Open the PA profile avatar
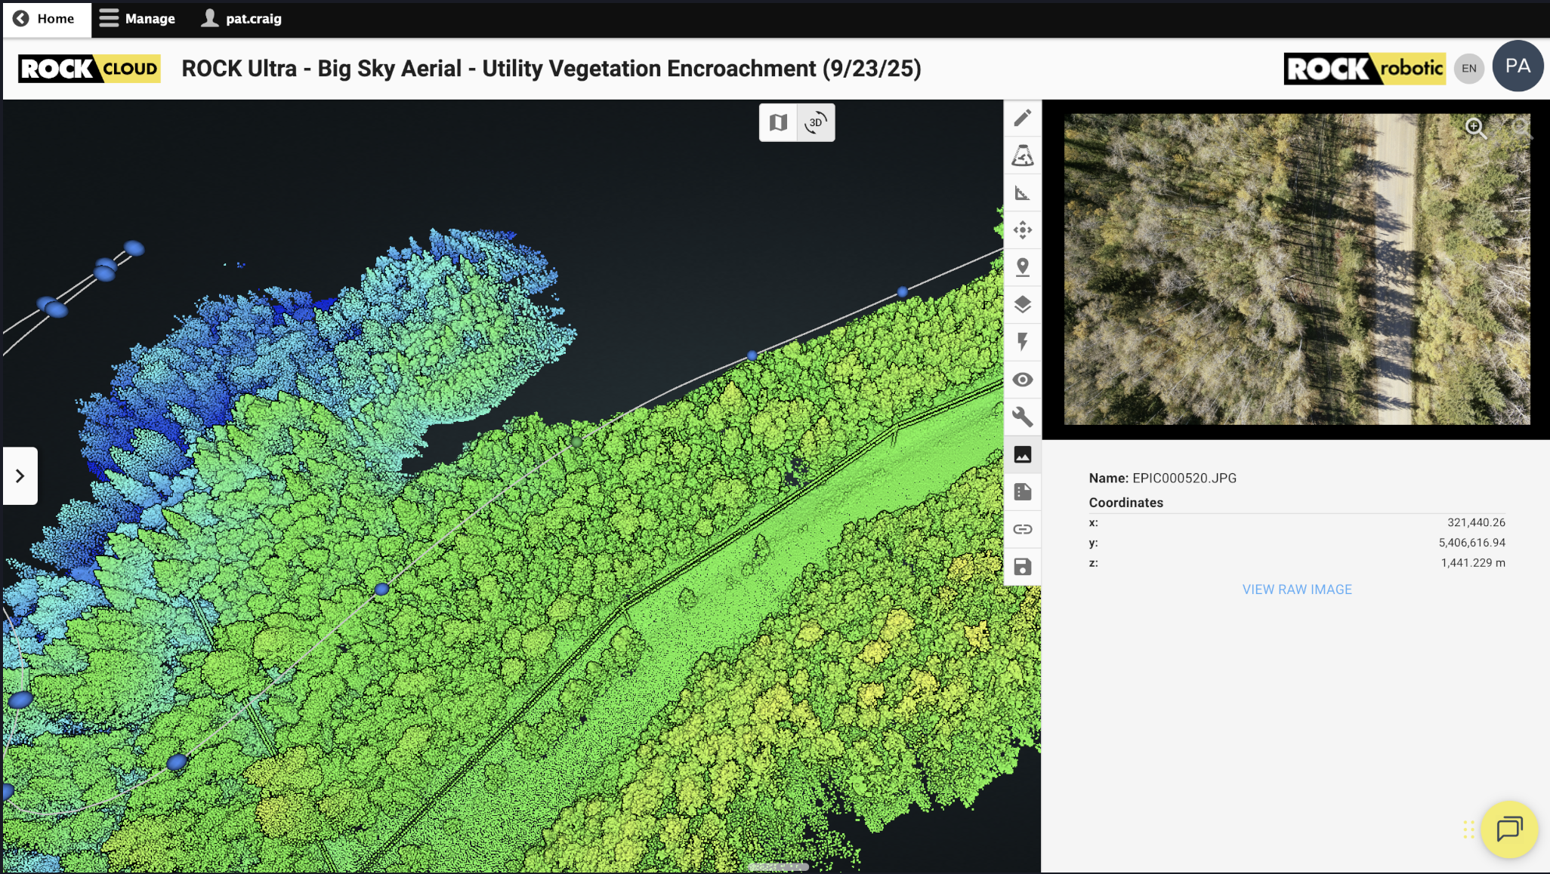This screenshot has width=1550, height=874. pyautogui.click(x=1518, y=66)
